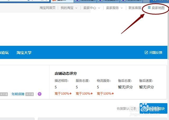Click the 未开通 badge beside 账期保障
Viewport: 169px width, 120px height.
[30, 94]
